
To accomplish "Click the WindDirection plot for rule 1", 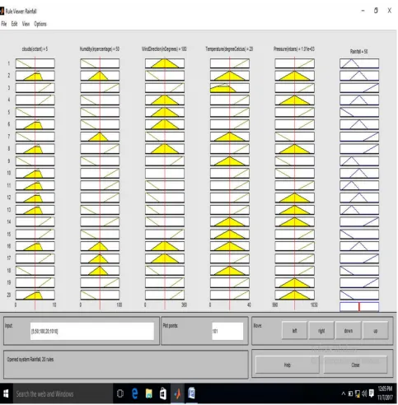I will (165, 63).
